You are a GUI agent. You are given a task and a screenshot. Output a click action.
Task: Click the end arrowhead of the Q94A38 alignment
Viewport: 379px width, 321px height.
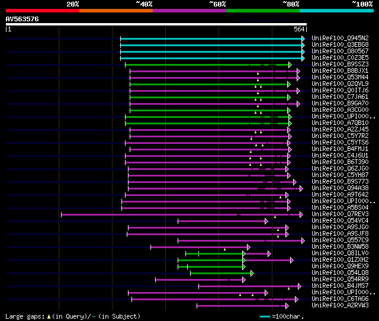click(x=301, y=188)
